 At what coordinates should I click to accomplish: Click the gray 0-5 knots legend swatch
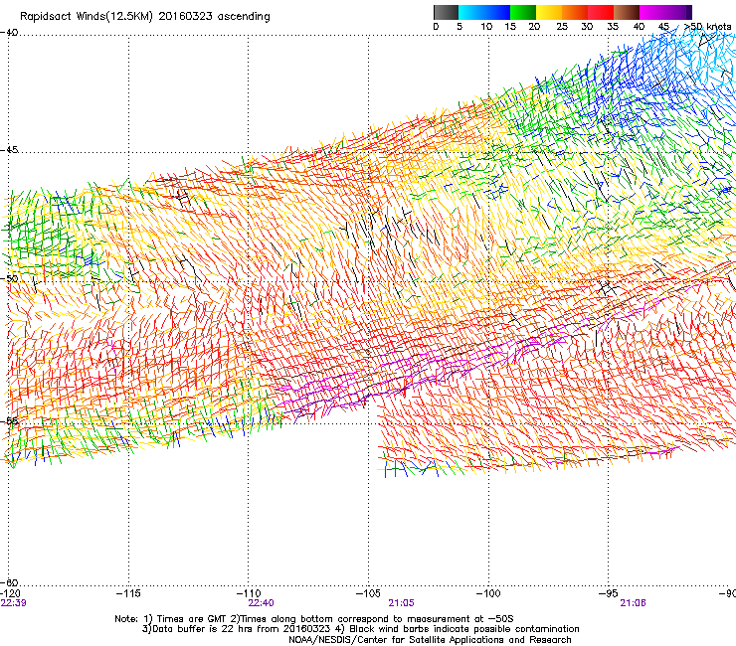(446, 12)
